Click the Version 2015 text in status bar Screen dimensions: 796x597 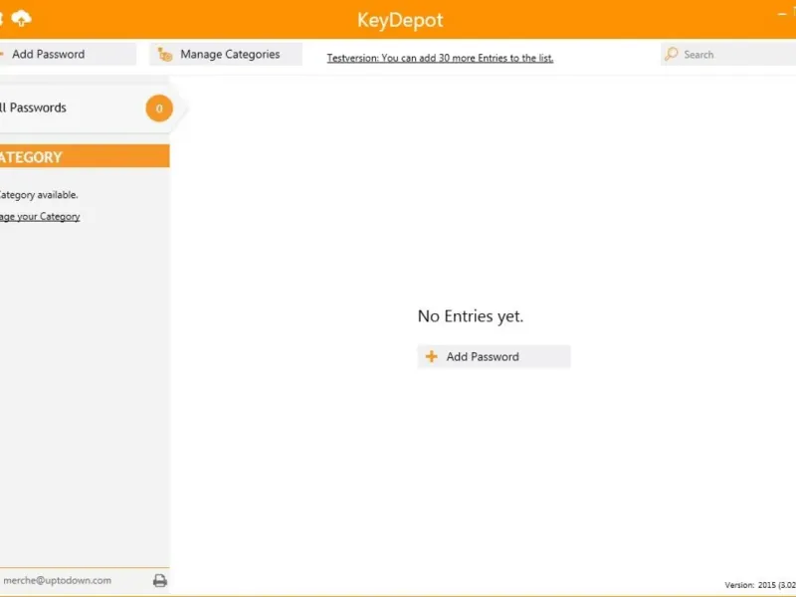(760, 585)
